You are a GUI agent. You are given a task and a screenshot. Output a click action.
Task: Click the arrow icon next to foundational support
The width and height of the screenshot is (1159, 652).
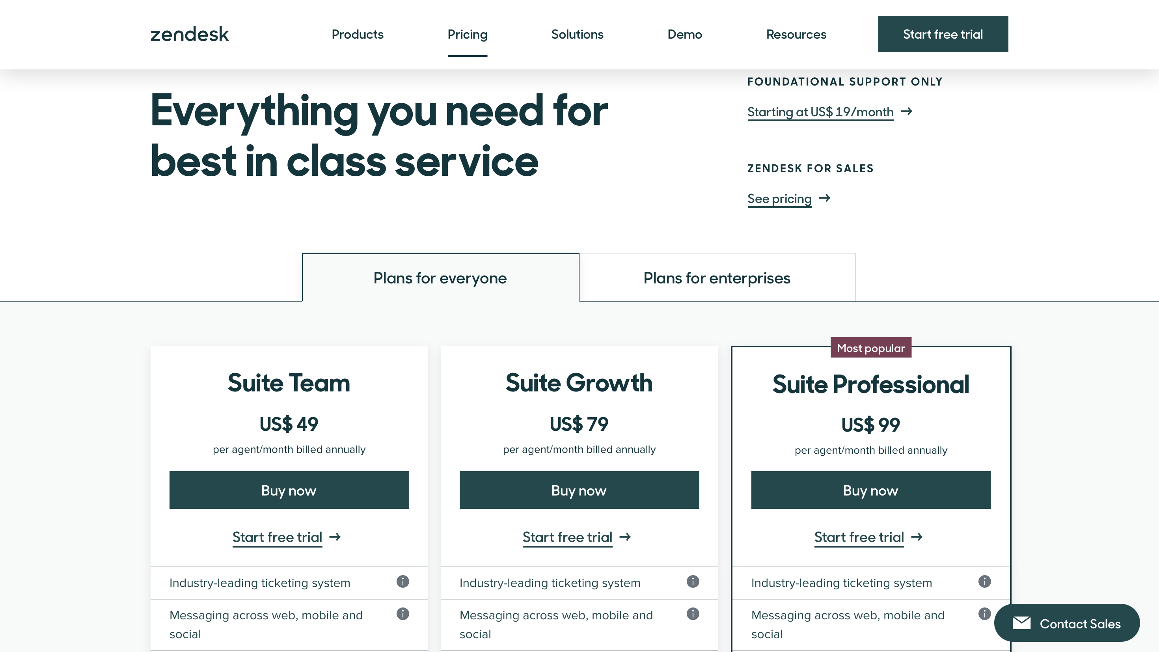(x=907, y=111)
